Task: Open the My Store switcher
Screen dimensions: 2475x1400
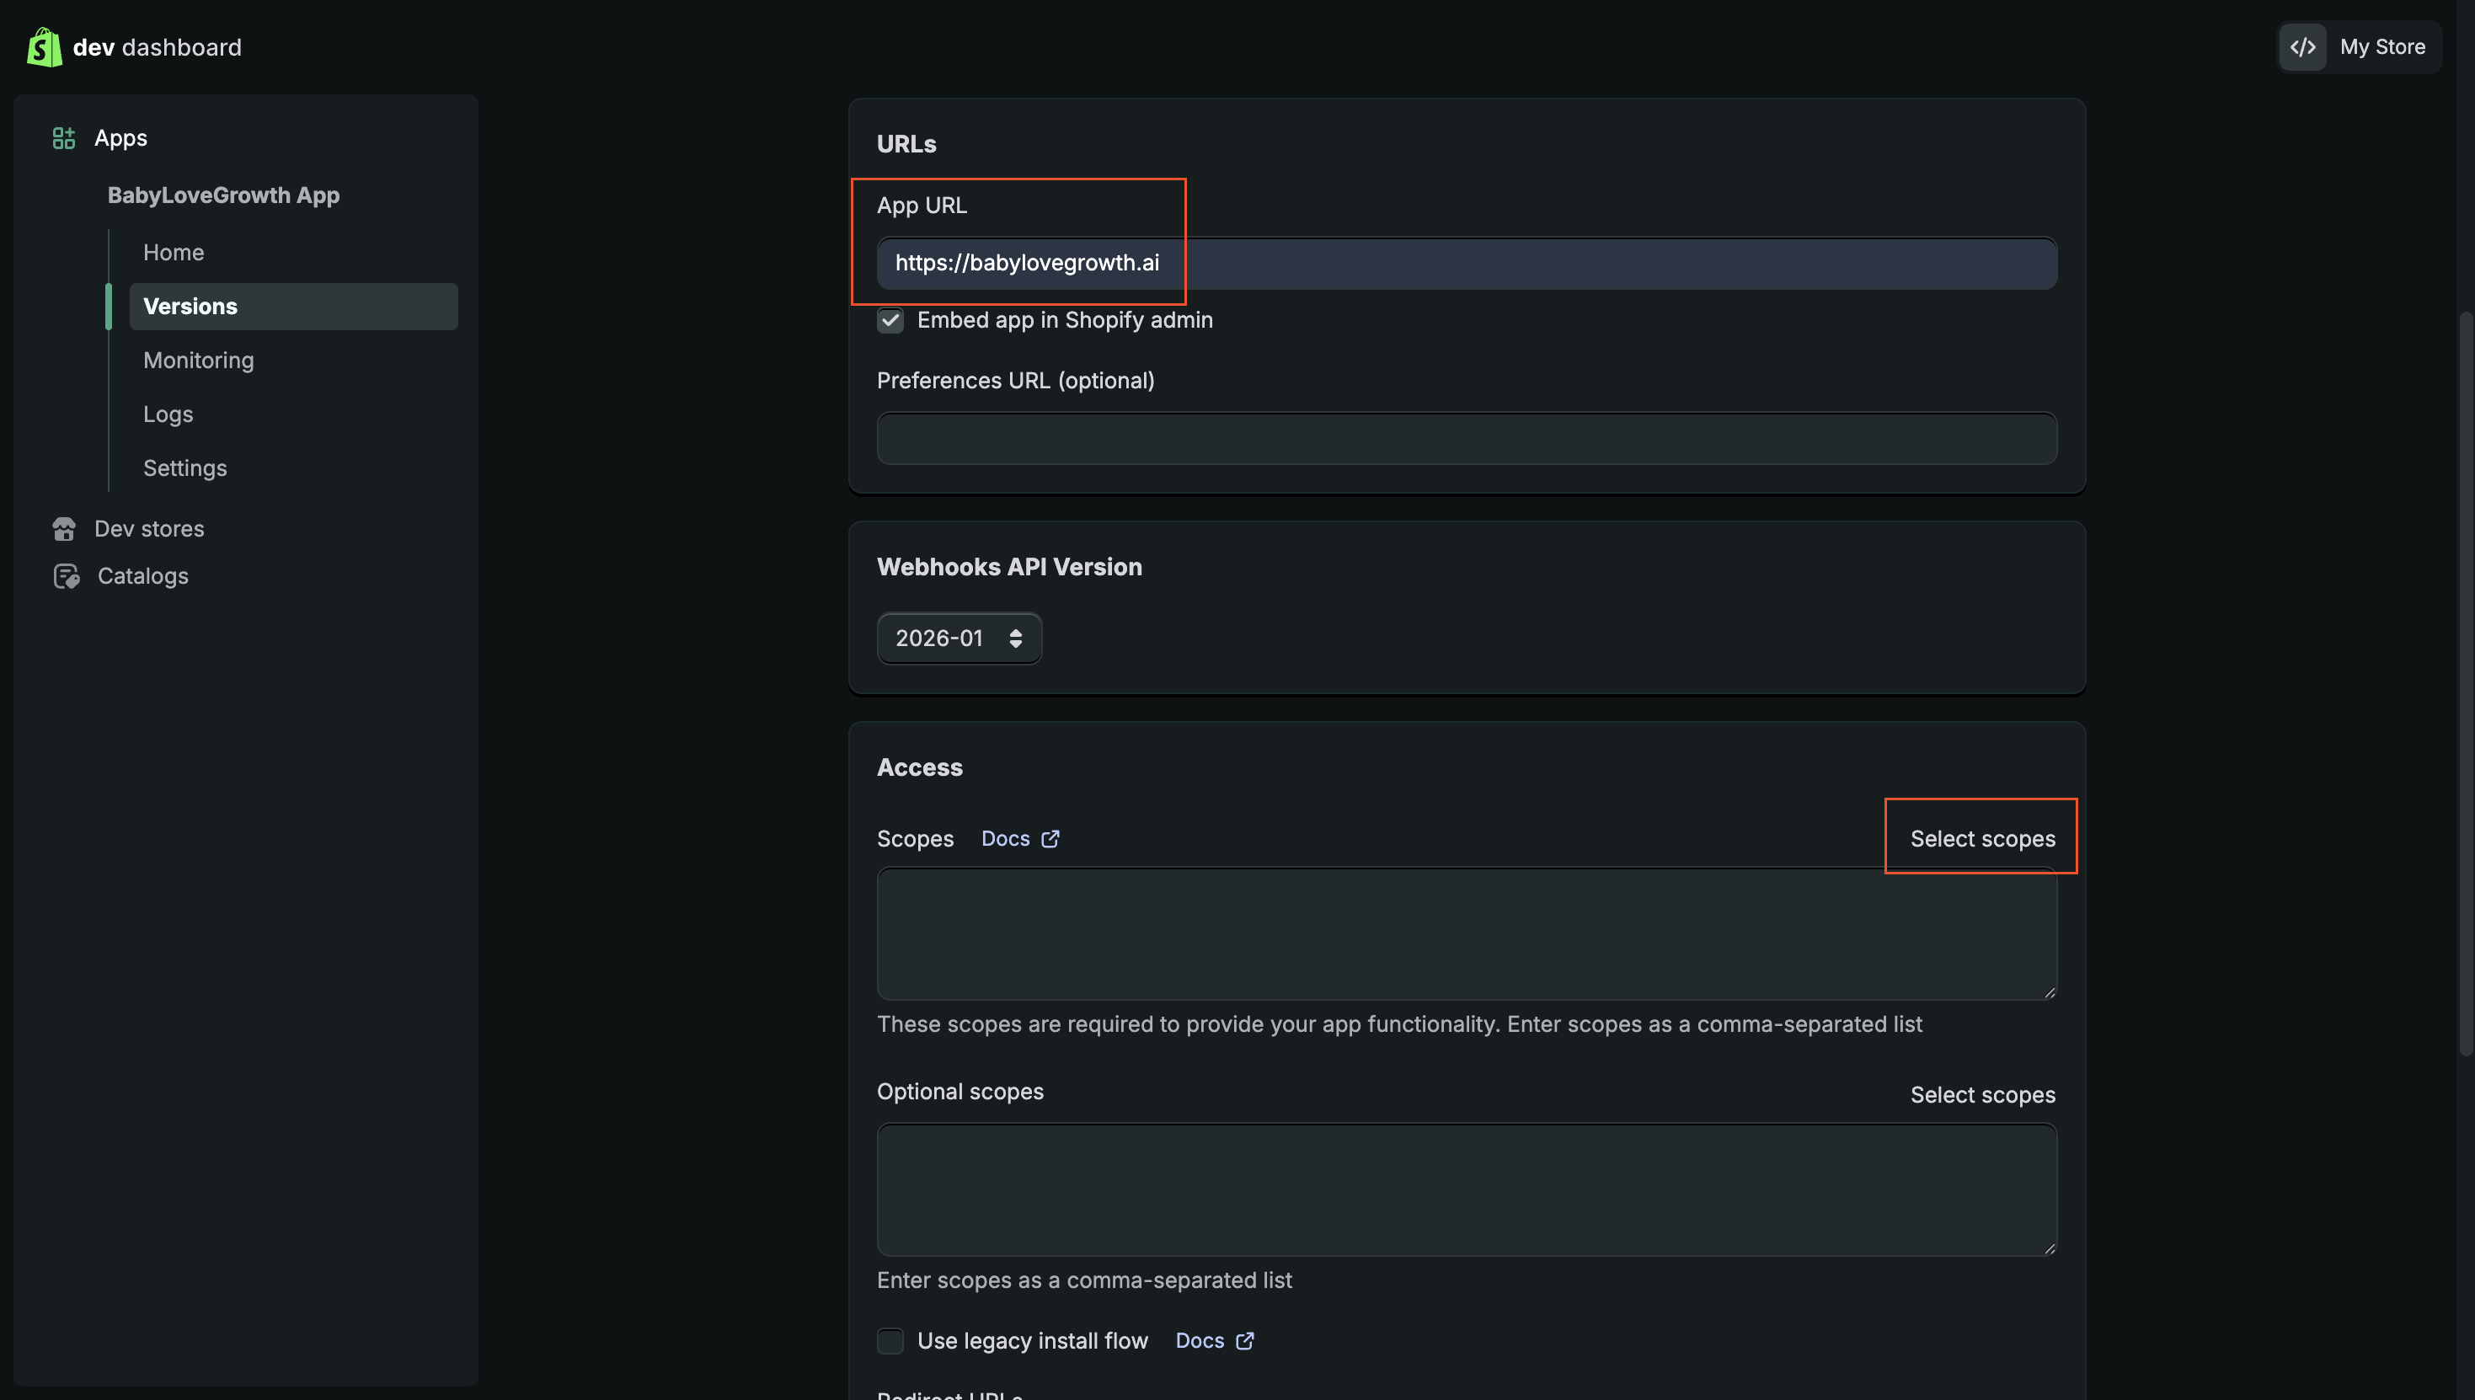Action: click(2381, 47)
